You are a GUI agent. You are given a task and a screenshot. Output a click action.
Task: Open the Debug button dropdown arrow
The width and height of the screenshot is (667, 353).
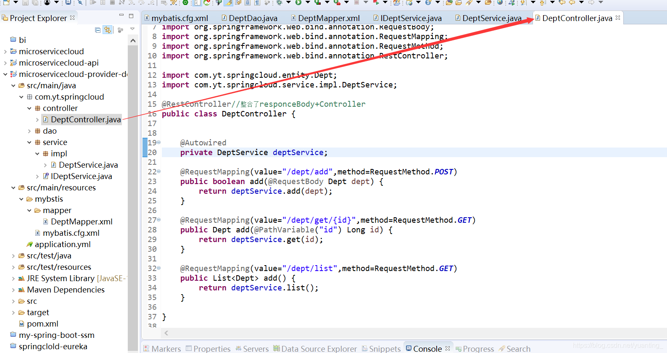(288, 3)
